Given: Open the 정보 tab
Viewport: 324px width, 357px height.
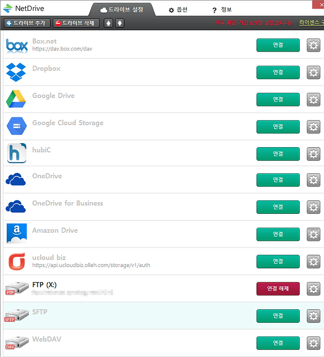Looking at the screenshot, I should pos(222,10).
